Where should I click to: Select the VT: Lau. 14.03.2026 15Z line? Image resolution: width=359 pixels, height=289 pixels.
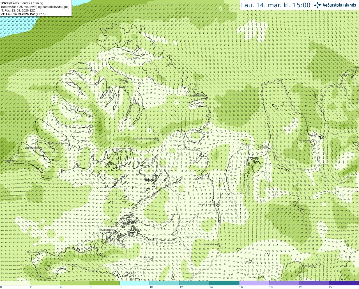pyautogui.click(x=23, y=14)
